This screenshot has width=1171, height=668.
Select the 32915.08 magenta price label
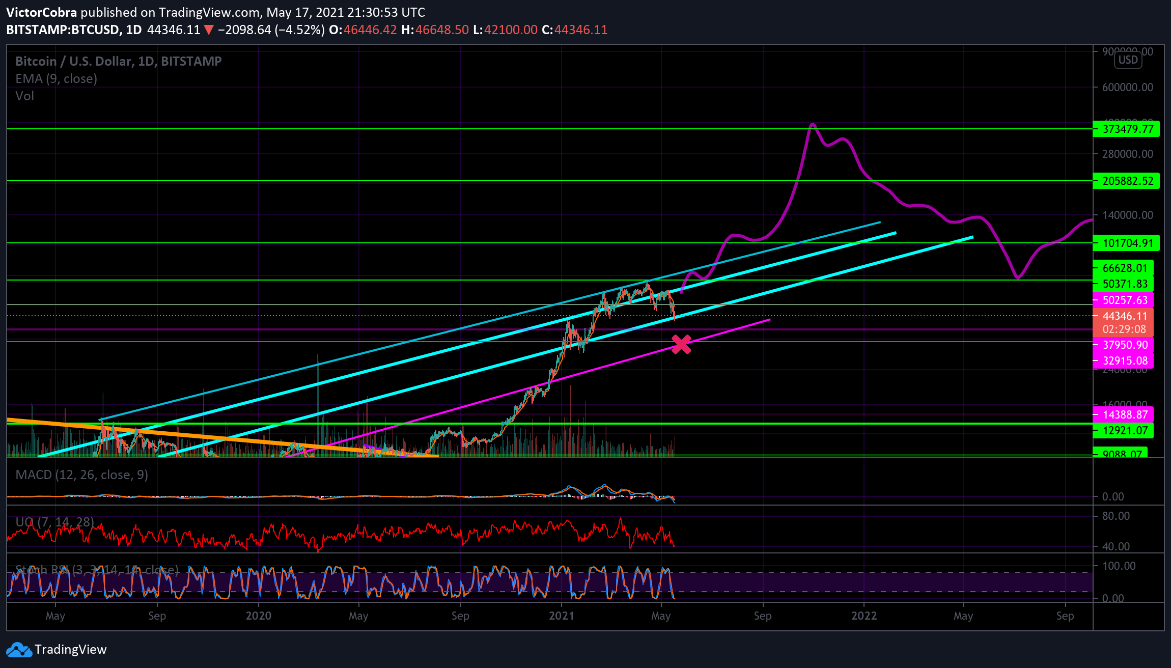tap(1124, 360)
